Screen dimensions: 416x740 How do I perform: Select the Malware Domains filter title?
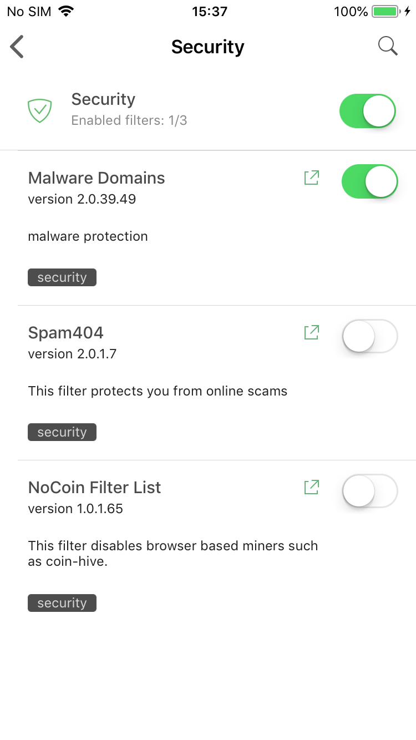(x=97, y=178)
